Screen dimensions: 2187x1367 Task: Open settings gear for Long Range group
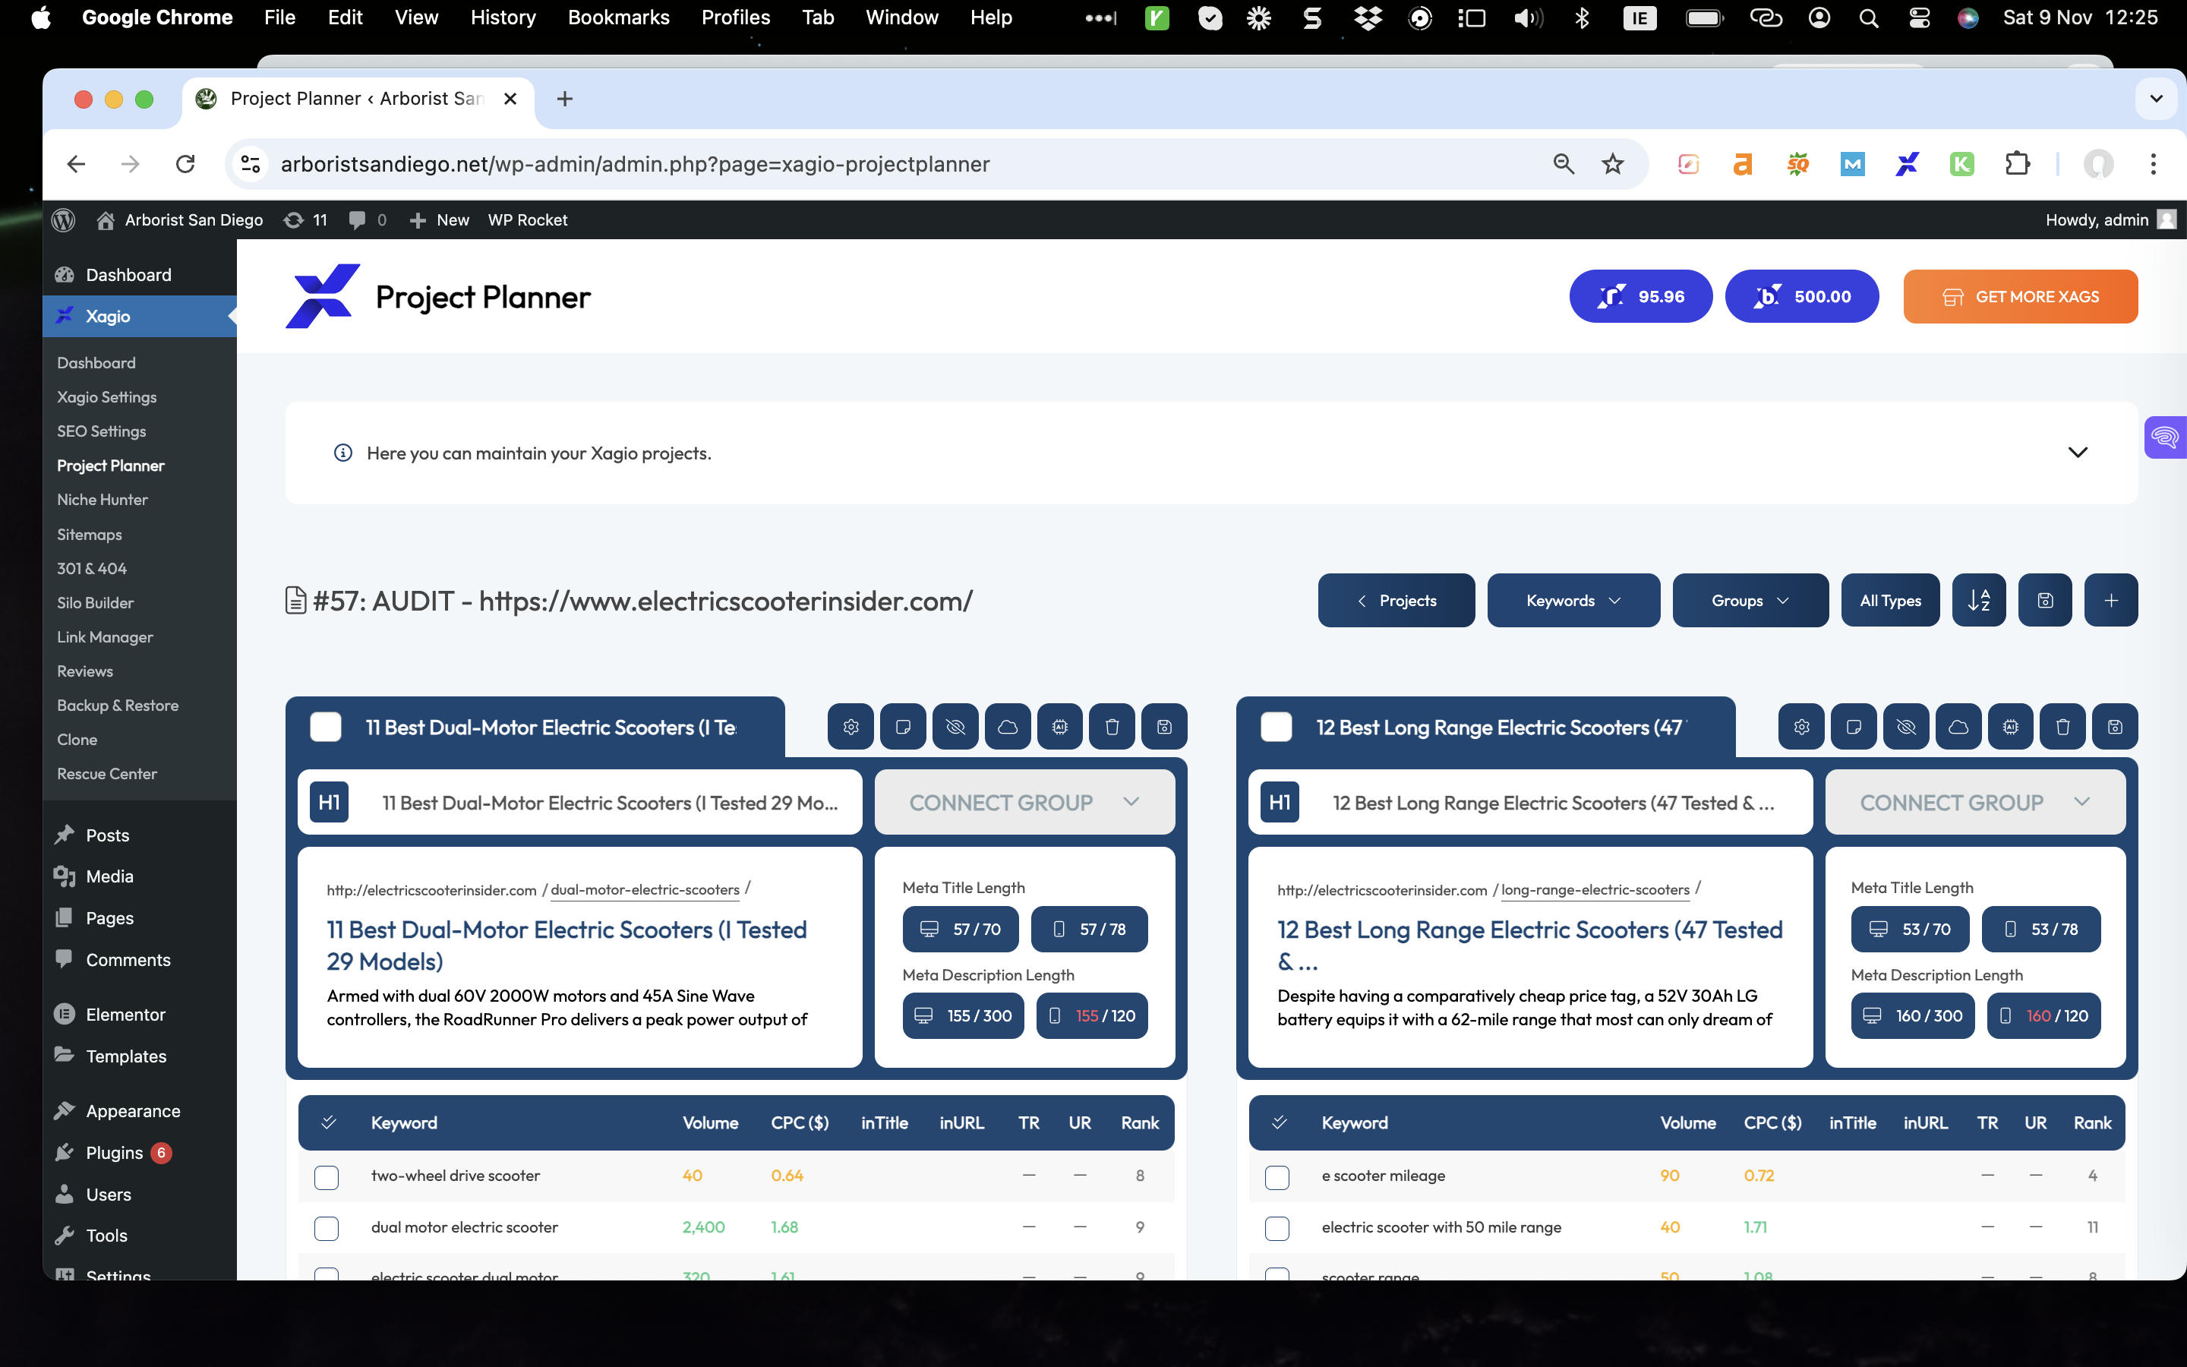click(x=1801, y=727)
